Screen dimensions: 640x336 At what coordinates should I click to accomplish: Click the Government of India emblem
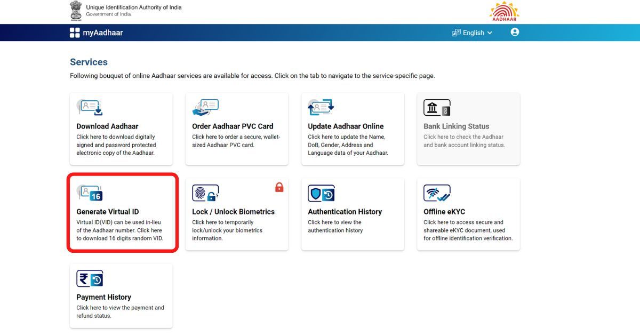(76, 11)
